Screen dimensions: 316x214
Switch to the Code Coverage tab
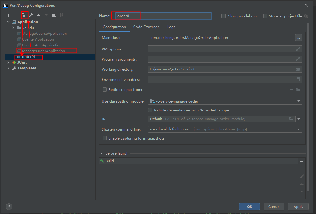pos(146,27)
